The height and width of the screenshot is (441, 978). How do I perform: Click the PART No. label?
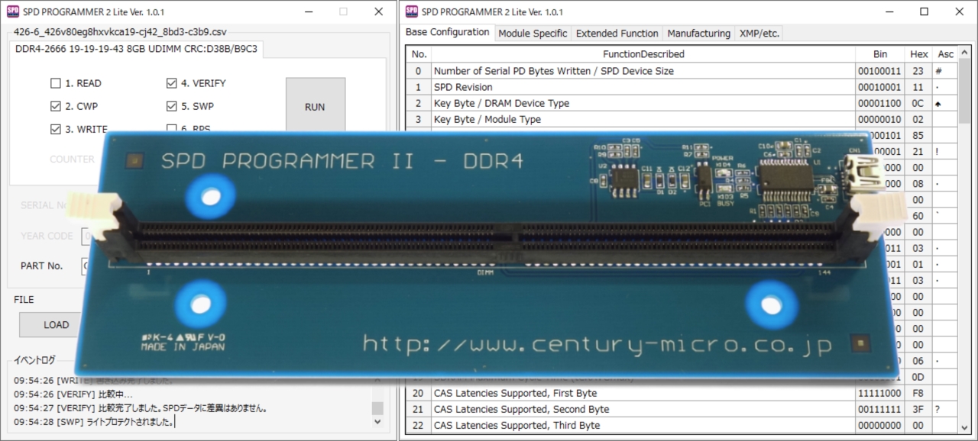coord(42,266)
